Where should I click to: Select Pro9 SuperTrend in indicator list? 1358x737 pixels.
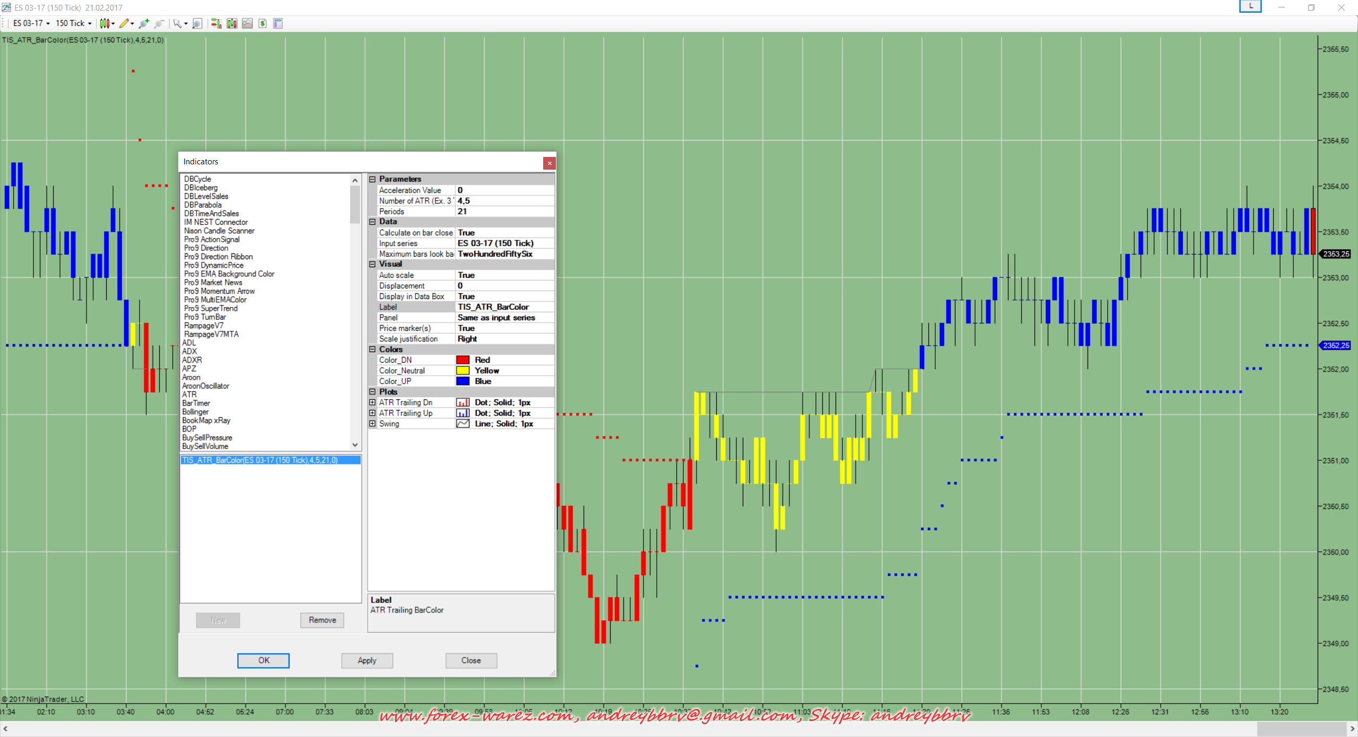tap(211, 309)
